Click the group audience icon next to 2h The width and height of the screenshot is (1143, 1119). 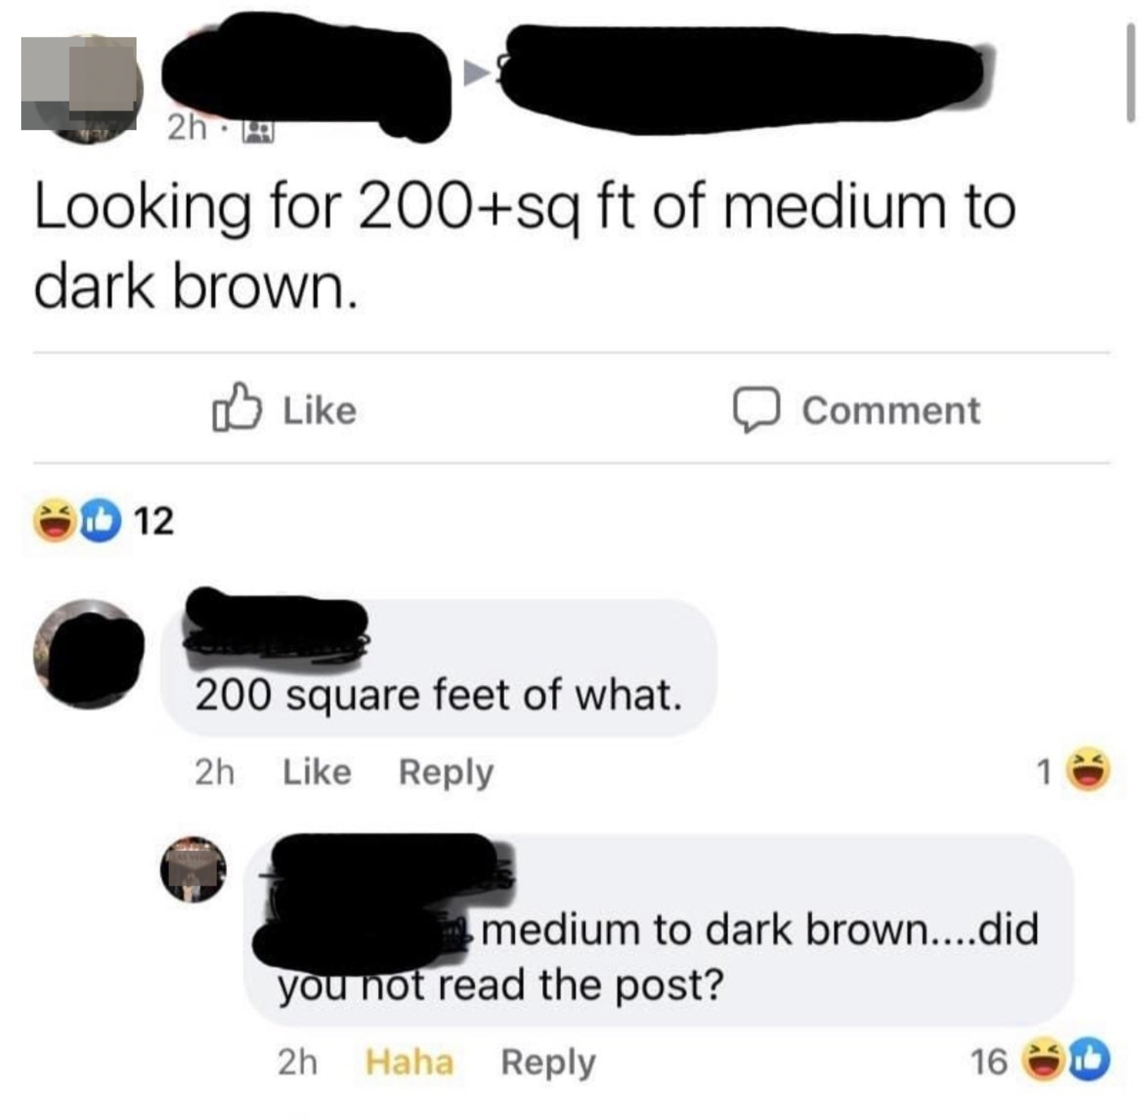click(x=258, y=130)
